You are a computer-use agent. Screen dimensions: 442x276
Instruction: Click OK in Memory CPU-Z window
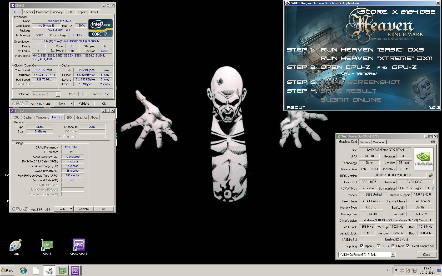[x=104, y=209]
